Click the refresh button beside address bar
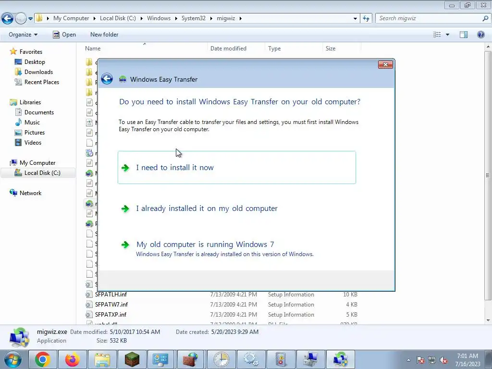Viewport: 492px width, 369px height. coord(366,19)
